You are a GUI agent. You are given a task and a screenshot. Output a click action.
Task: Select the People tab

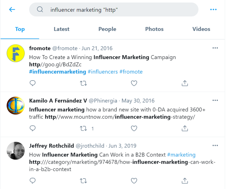point(107,29)
